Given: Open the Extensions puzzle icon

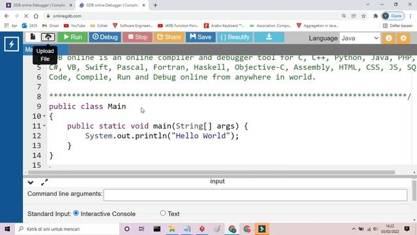Looking at the screenshot, I should pos(375,16).
